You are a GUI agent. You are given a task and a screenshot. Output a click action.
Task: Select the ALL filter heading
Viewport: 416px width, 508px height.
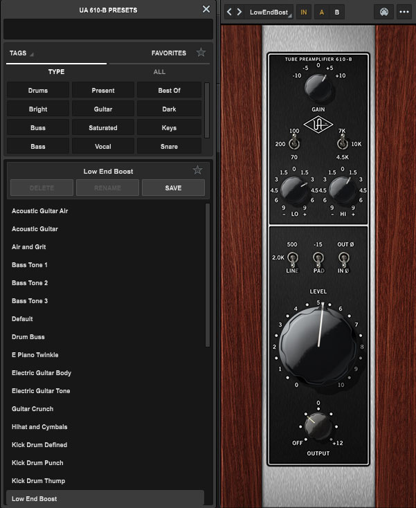click(159, 72)
